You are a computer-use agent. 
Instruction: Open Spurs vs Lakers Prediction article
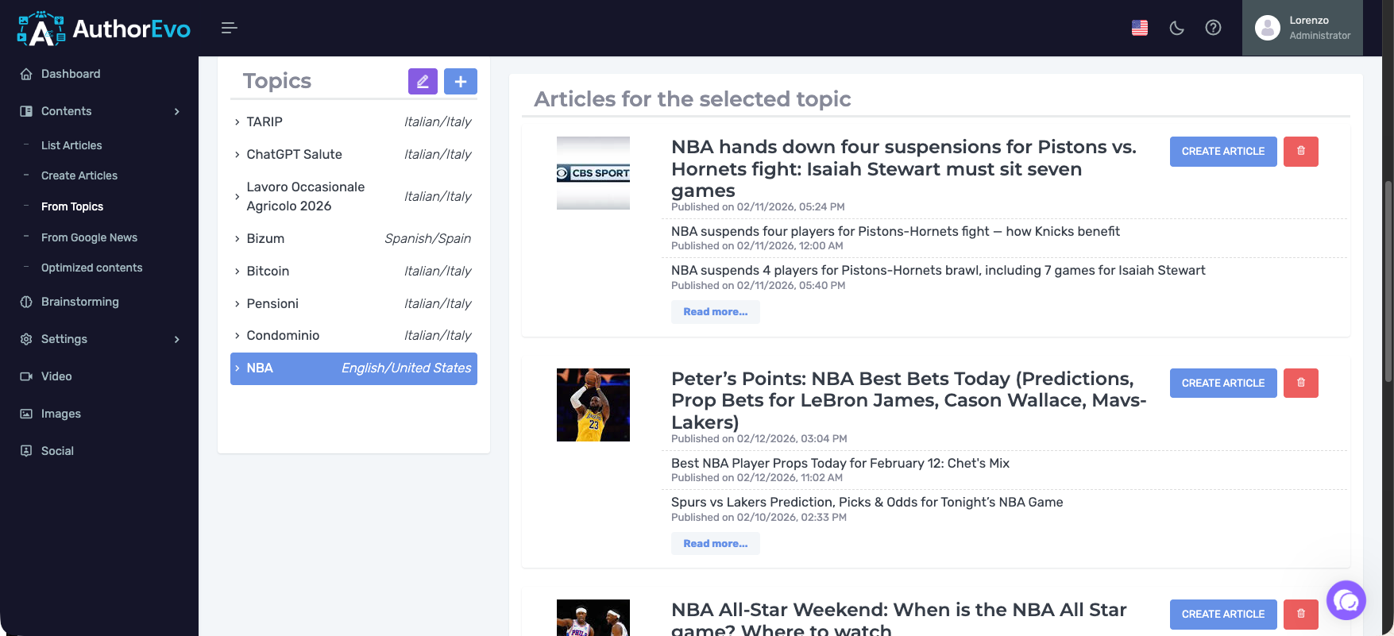tap(867, 502)
